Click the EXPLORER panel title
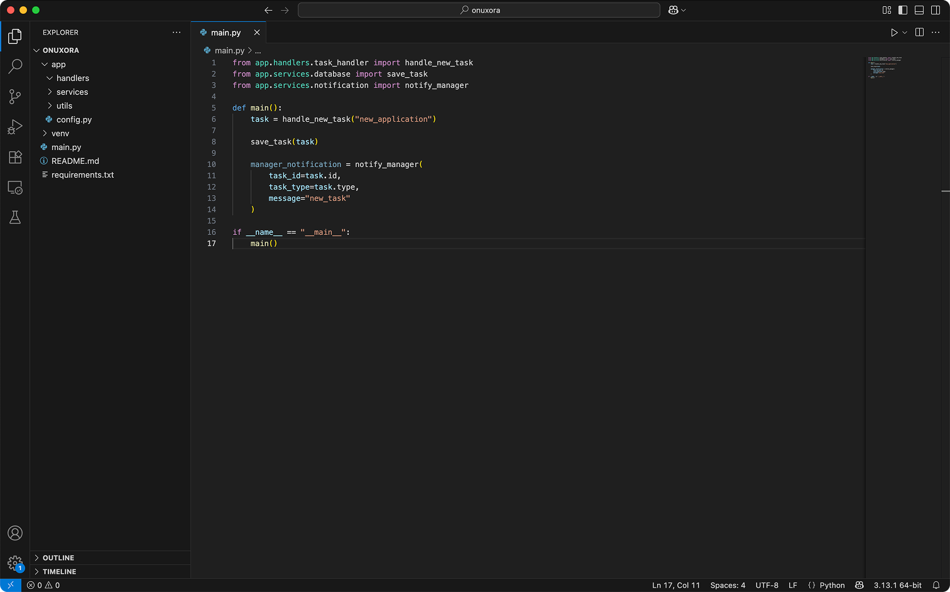Image resolution: width=950 pixels, height=592 pixels. point(60,33)
